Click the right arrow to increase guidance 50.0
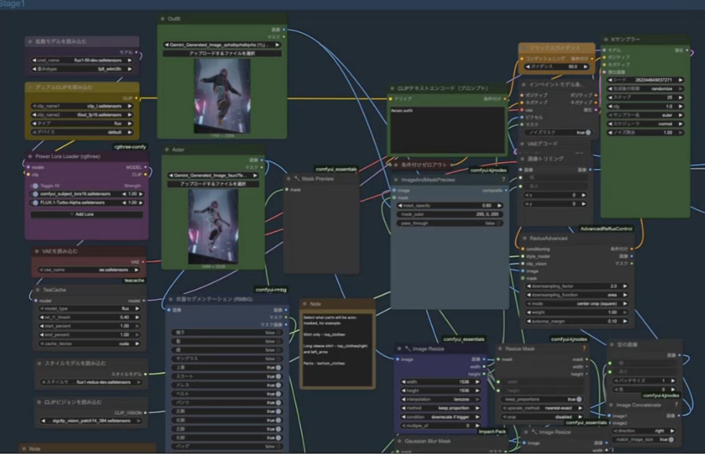Screen dimensions: 705x454 tap(585, 67)
